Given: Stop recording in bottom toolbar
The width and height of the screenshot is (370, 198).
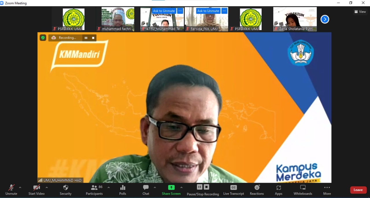Looking at the screenshot, I should (x=206, y=187).
